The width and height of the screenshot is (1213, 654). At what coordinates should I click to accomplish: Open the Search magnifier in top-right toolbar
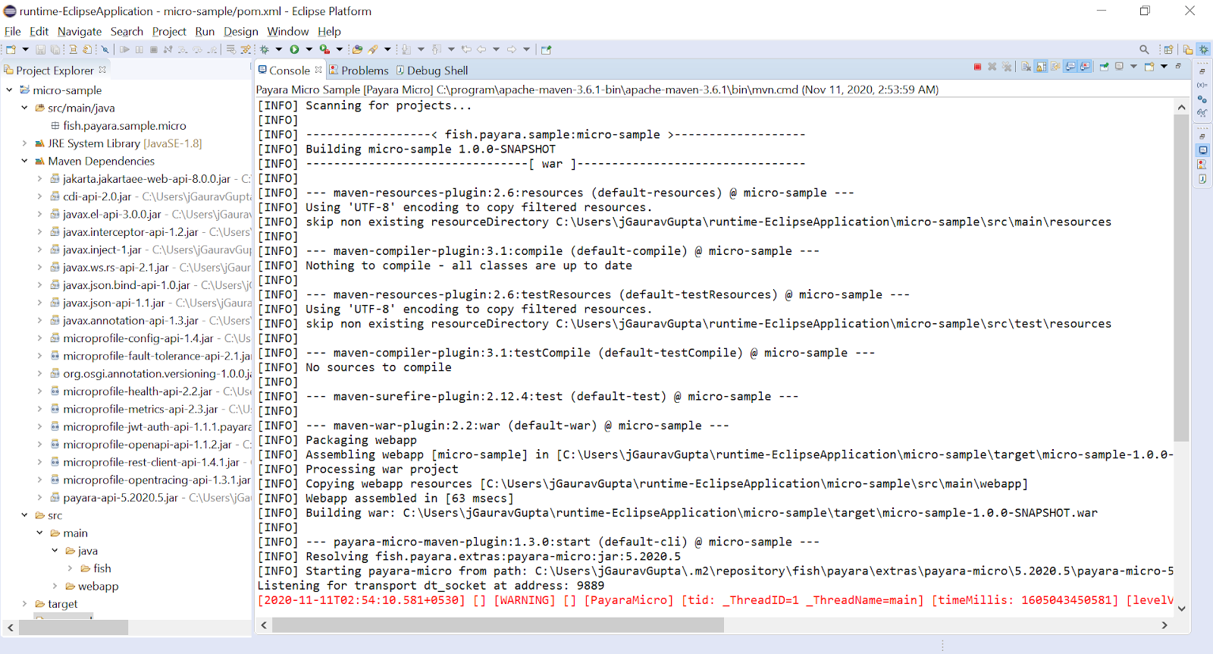[1144, 49]
